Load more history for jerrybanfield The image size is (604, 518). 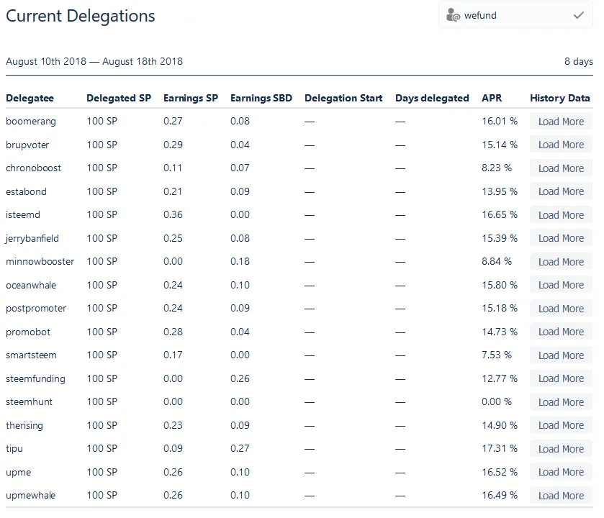pyautogui.click(x=561, y=238)
